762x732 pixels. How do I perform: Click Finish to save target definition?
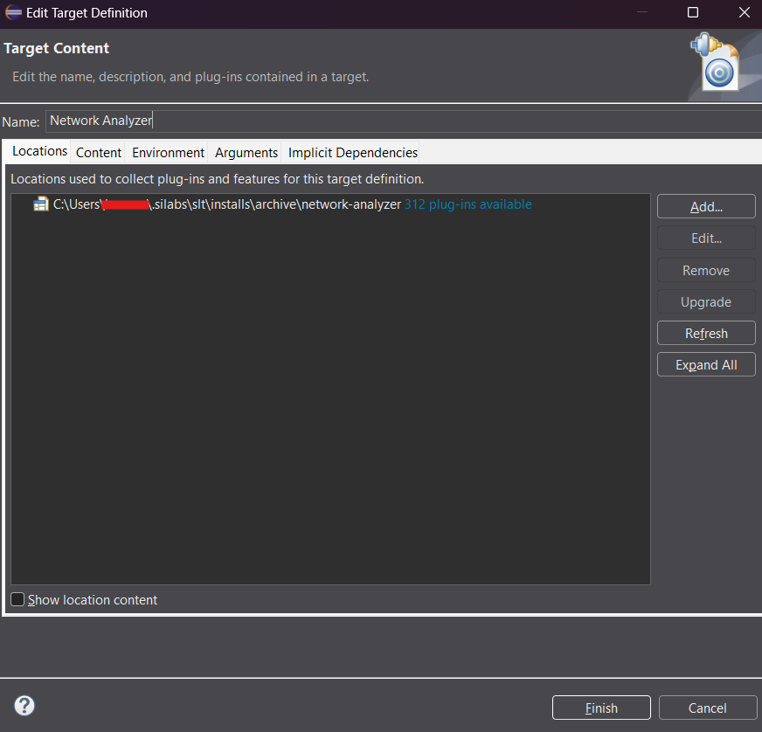click(x=601, y=708)
